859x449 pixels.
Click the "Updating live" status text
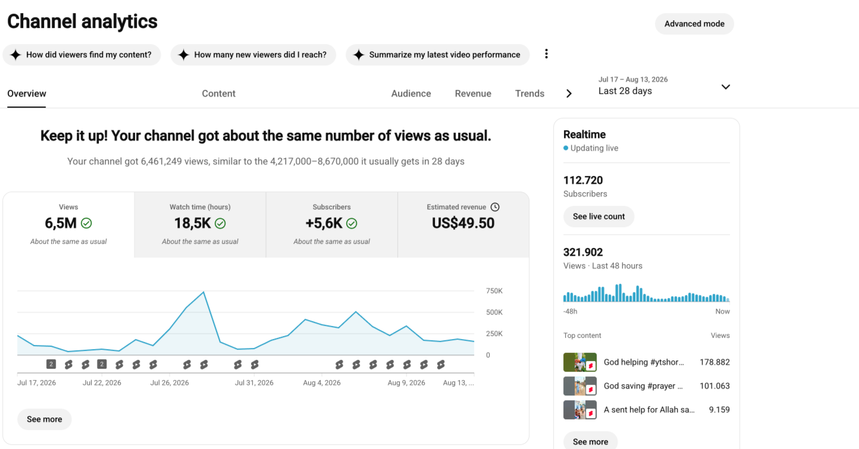594,148
